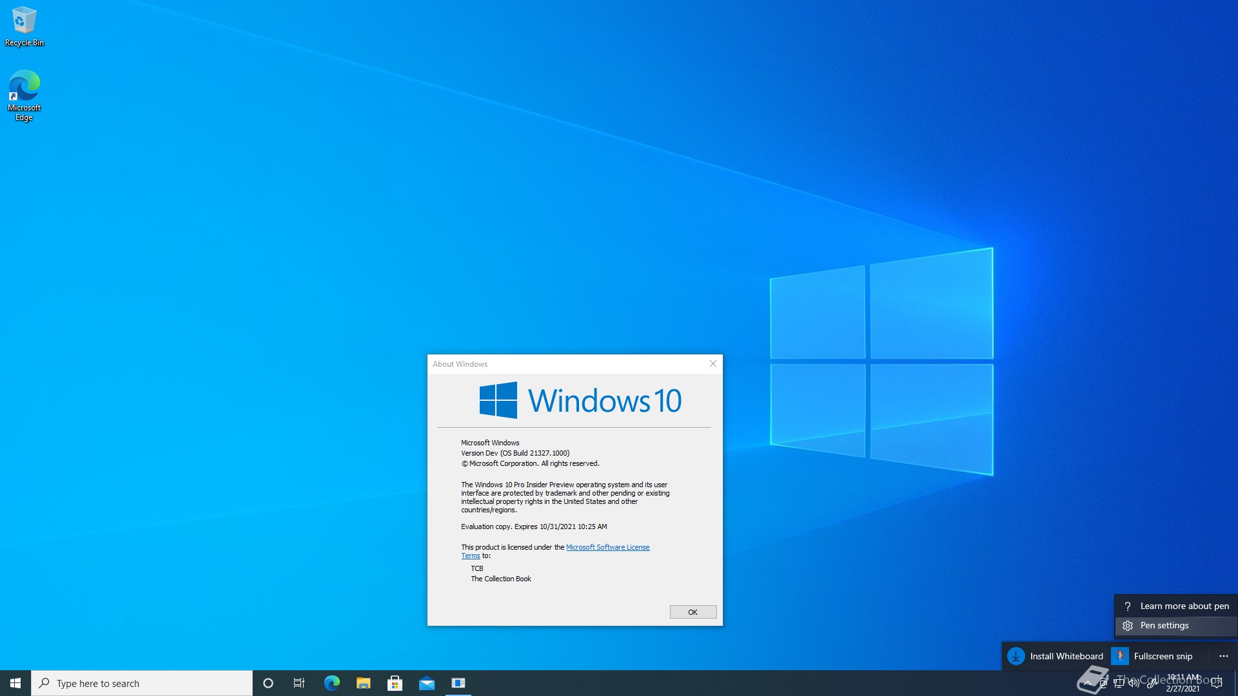1238x696 pixels.
Task: Open the network tray icon
Action: pos(1119,683)
